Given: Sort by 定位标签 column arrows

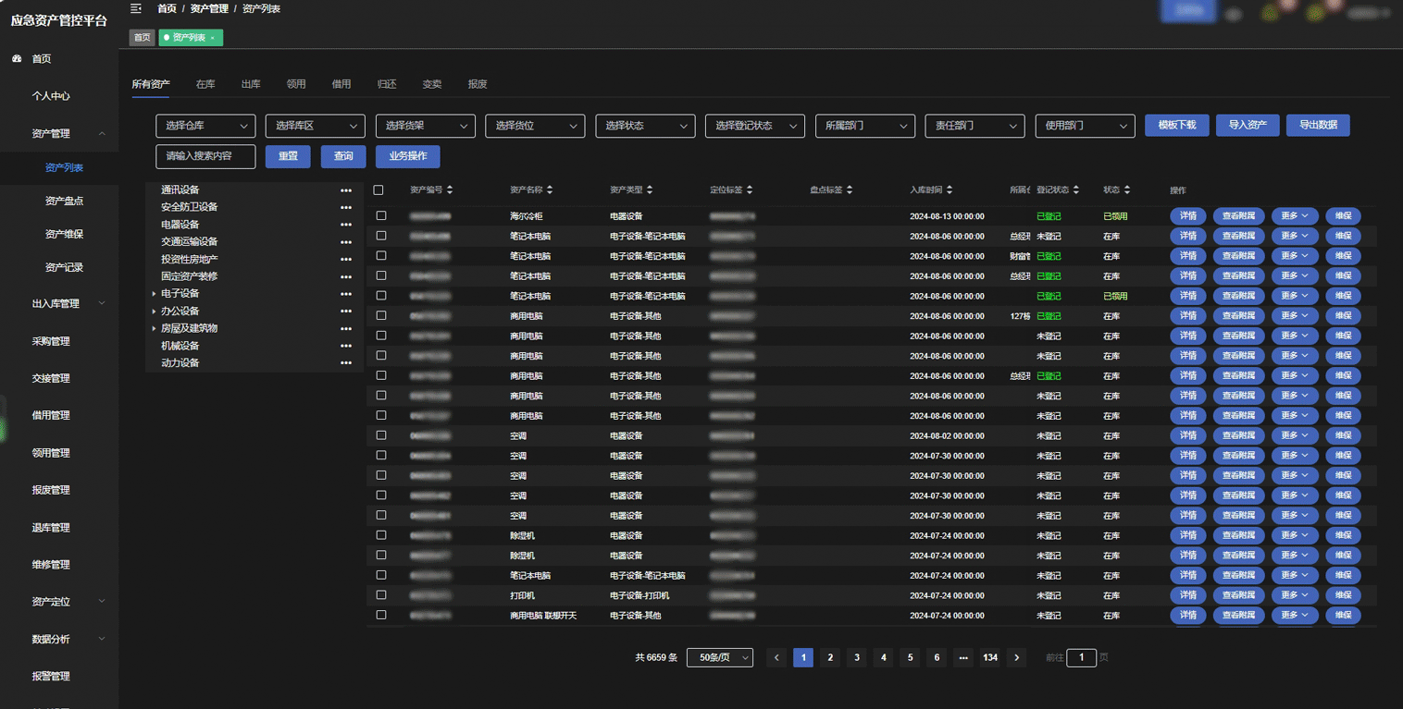Looking at the screenshot, I should click(x=750, y=189).
